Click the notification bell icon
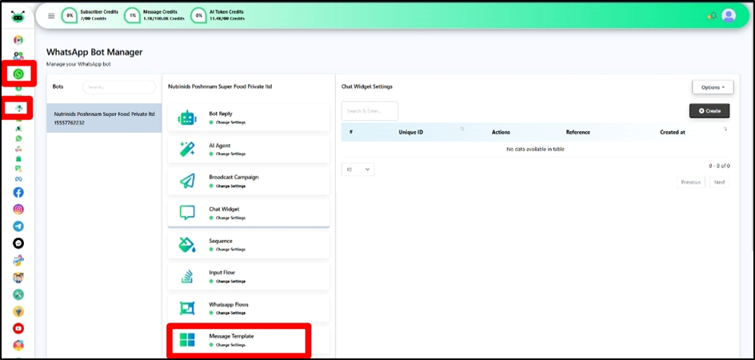 [711, 15]
